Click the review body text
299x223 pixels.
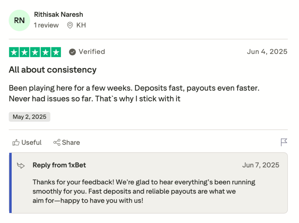tap(134, 93)
